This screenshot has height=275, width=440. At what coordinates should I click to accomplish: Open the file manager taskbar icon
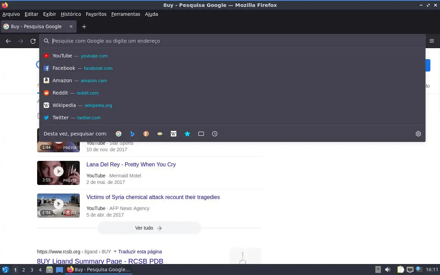(x=49, y=269)
